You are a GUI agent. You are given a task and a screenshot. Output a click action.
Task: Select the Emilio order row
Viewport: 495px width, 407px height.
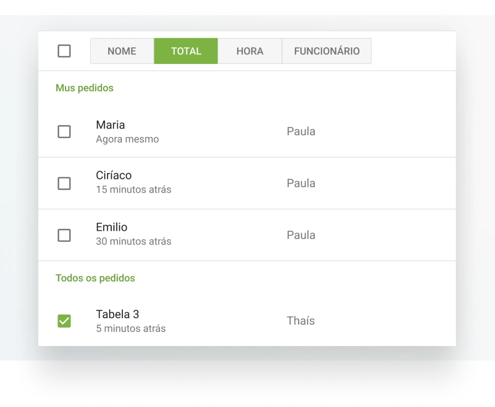112,227
